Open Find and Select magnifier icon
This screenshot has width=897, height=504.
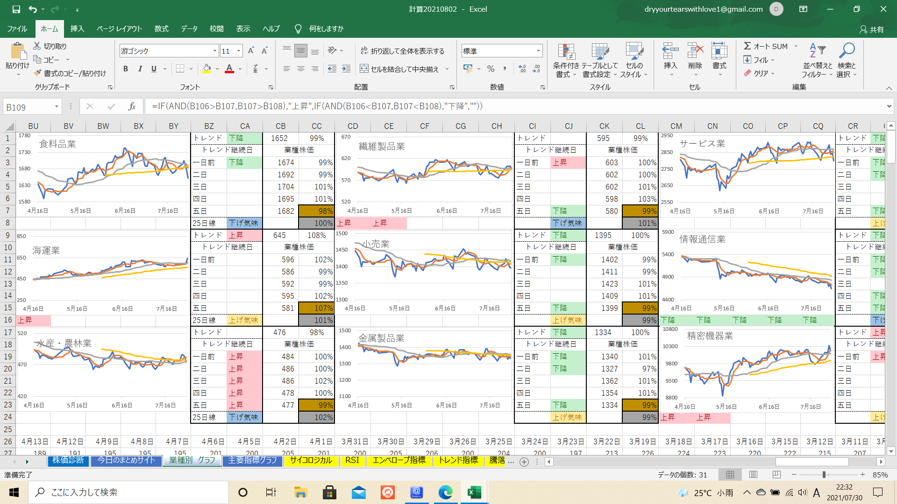point(847,50)
